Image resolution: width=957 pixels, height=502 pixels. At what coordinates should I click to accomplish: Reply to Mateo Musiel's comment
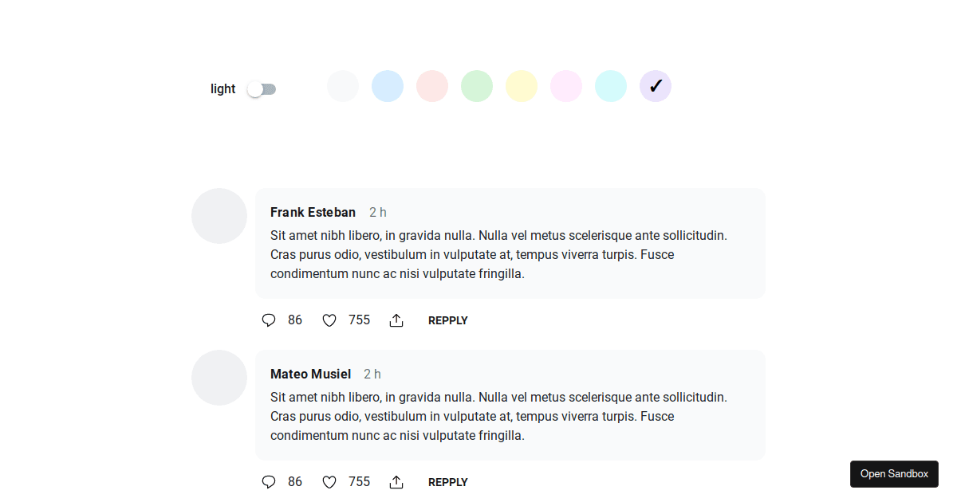[x=447, y=482]
